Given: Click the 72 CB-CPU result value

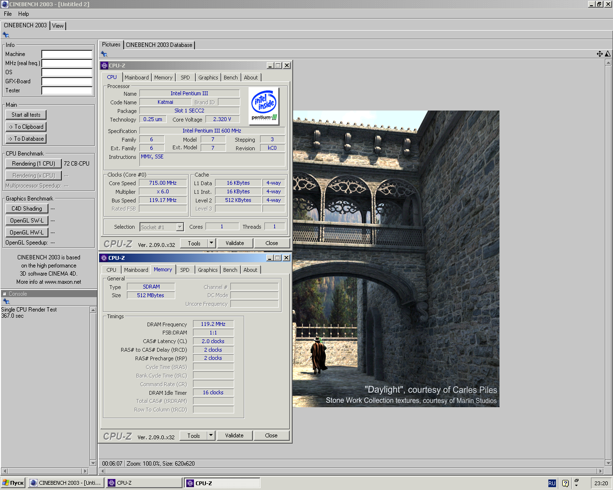Looking at the screenshot, I should 77,164.
